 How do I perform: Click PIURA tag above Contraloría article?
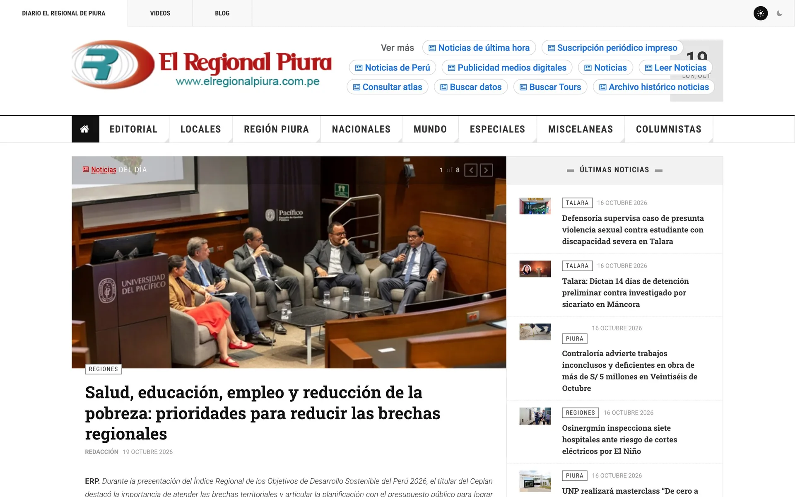click(574, 339)
